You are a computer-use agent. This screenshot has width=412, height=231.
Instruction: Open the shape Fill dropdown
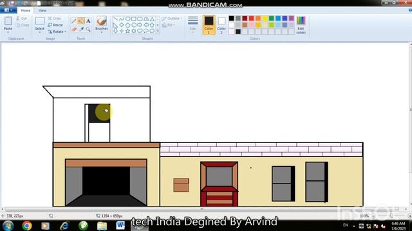[169, 25]
